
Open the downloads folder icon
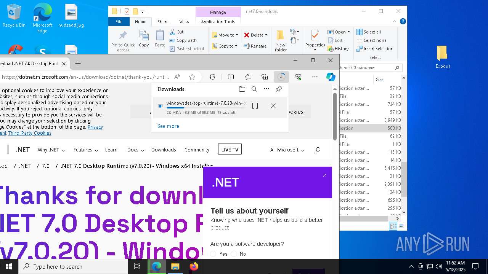242,89
